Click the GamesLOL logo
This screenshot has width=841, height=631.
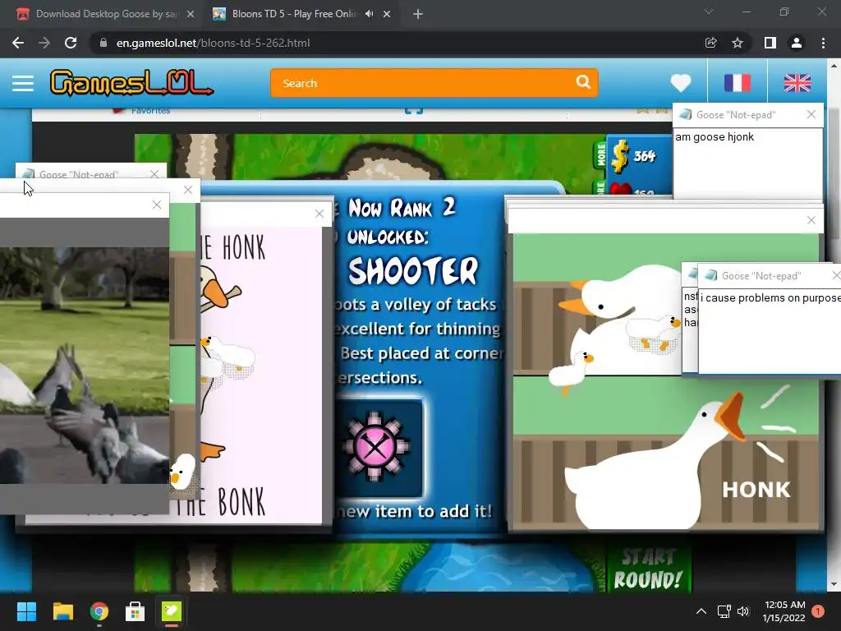coord(131,83)
